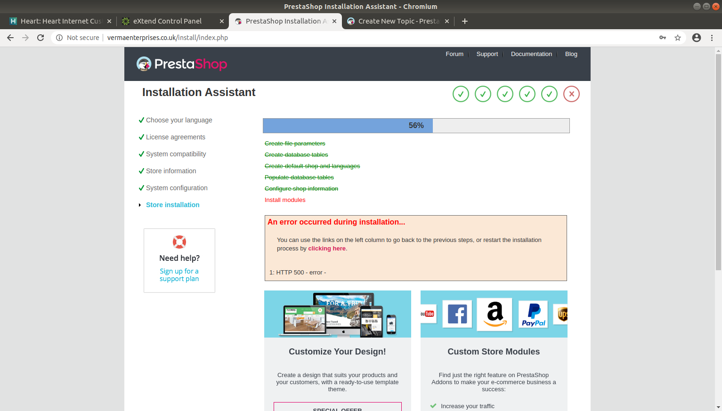Close the PrestaShop Installation tab
The image size is (722, 411).
coord(334,21)
